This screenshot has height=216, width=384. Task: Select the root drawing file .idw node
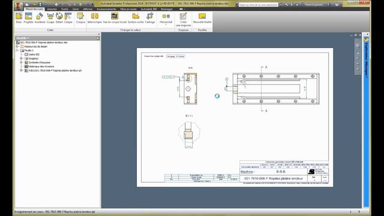pos(44,43)
